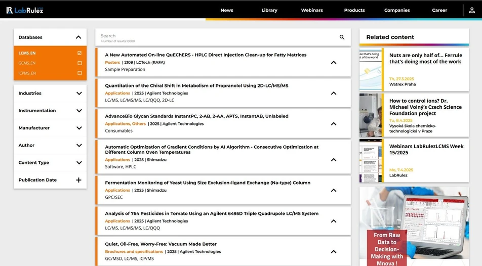Collapse the Fermentation Monitoring of Yeast chevron
The width and height of the screenshot is (482, 266).
[334, 191]
